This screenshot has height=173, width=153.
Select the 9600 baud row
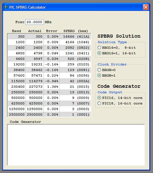coord(49,59)
